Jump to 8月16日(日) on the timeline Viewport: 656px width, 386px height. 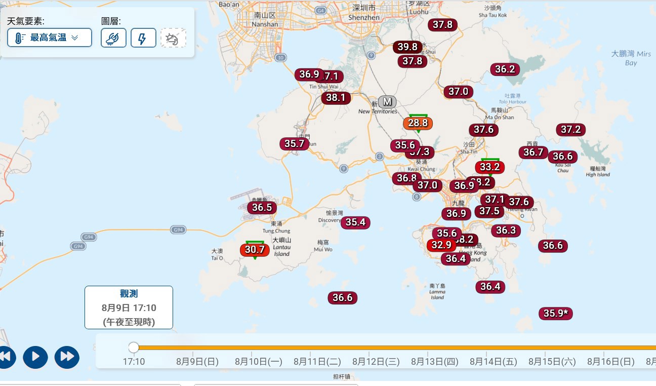coord(611,362)
